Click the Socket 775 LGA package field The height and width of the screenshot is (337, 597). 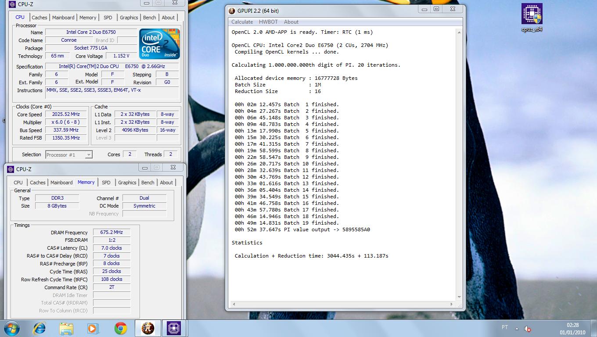pyautogui.click(x=91, y=48)
